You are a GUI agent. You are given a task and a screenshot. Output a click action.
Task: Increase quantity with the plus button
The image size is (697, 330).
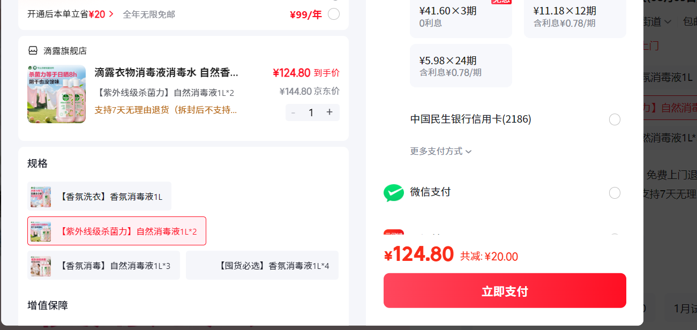[x=329, y=112]
